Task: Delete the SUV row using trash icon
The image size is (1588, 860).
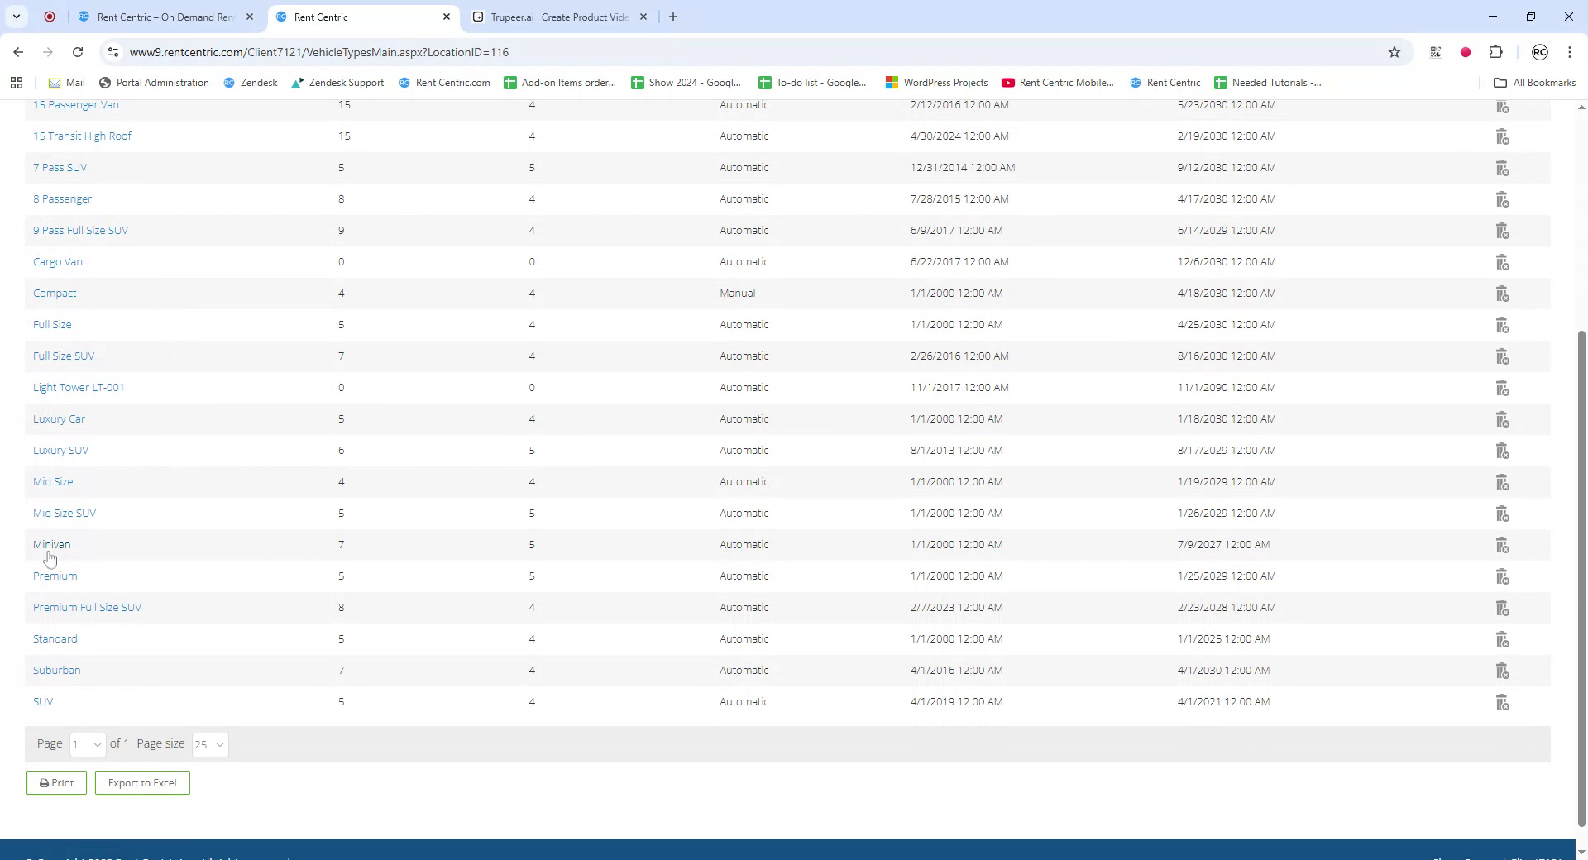Action: pyautogui.click(x=1501, y=701)
